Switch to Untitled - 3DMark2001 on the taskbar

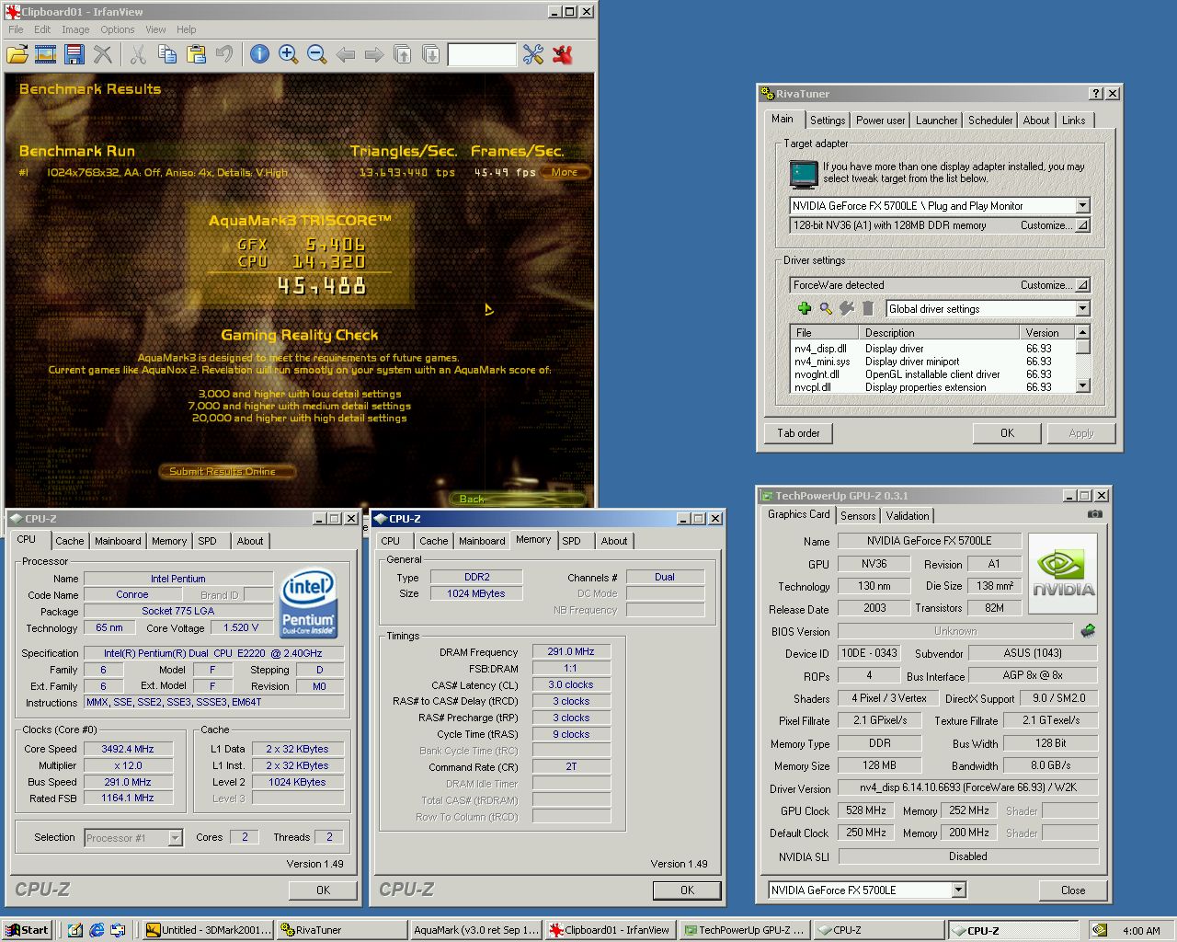(209, 930)
